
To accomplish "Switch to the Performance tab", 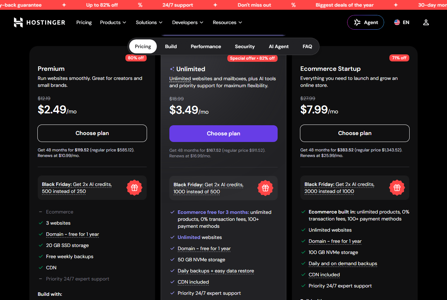I will pos(206,46).
